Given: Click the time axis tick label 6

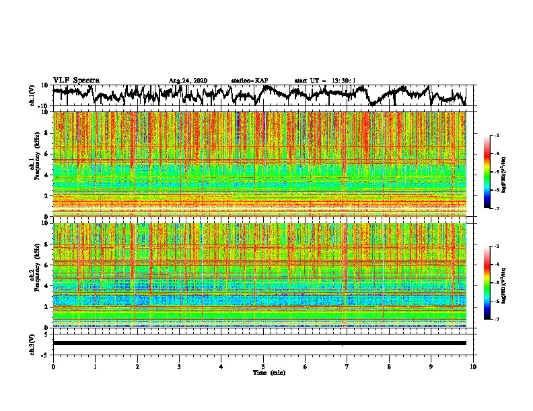Looking at the screenshot, I should (x=306, y=367).
